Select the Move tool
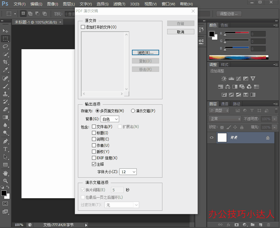 point(5,31)
